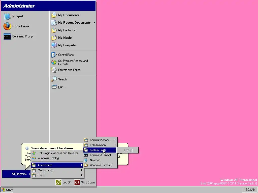This screenshot has height=193, width=258.
Task: Click the Communications folder icon
Action: coord(86,140)
